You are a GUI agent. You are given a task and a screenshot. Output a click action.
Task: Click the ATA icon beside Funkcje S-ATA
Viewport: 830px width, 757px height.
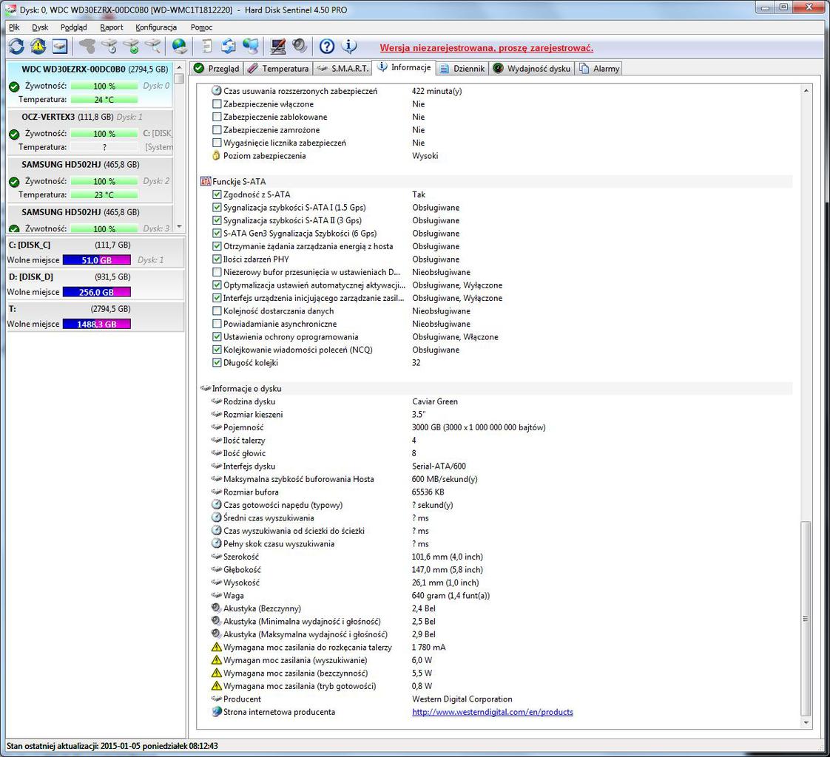206,181
